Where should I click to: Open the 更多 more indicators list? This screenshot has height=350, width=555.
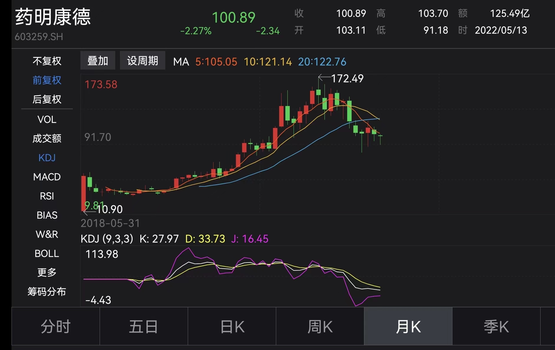pyautogui.click(x=47, y=273)
